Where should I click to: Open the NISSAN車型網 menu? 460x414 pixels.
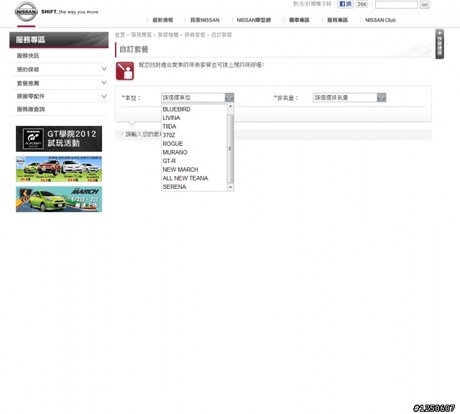click(254, 20)
